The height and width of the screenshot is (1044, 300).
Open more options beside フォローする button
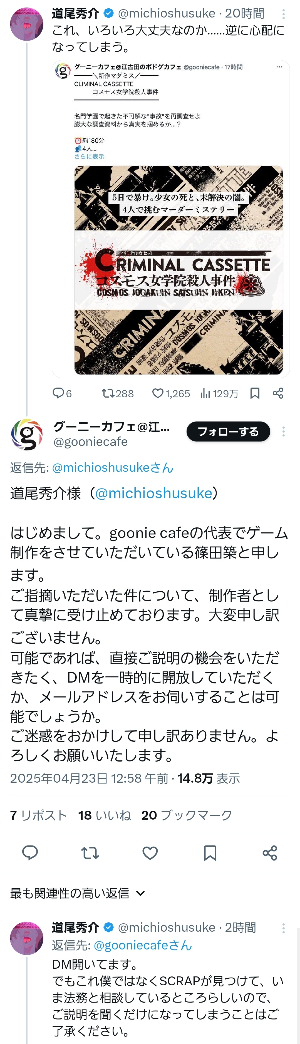[x=283, y=432]
